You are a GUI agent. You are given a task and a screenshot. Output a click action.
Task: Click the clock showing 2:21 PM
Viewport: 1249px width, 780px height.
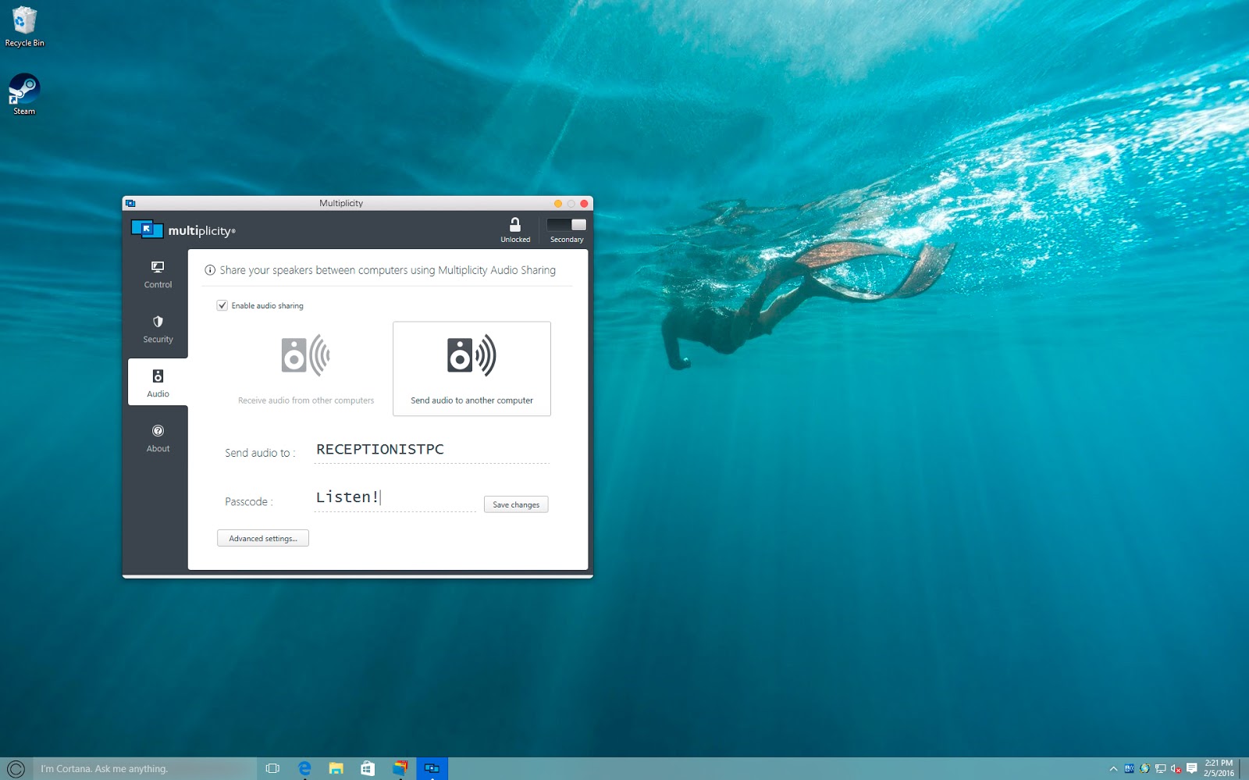tap(1219, 768)
